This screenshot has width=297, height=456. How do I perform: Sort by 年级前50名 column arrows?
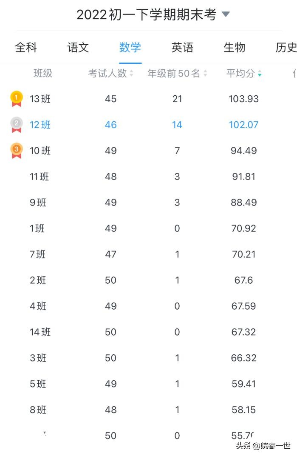[x=205, y=74]
